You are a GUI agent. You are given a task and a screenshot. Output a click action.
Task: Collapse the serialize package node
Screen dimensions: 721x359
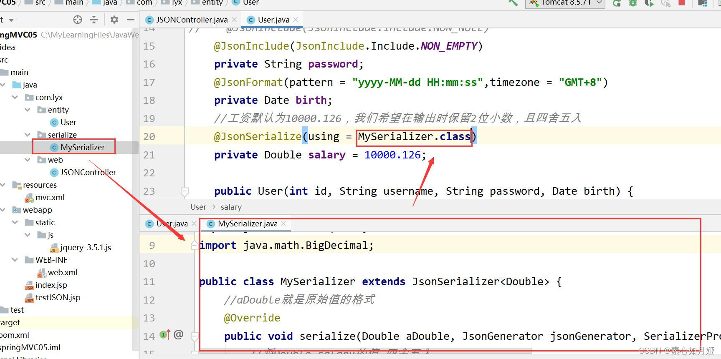point(28,135)
